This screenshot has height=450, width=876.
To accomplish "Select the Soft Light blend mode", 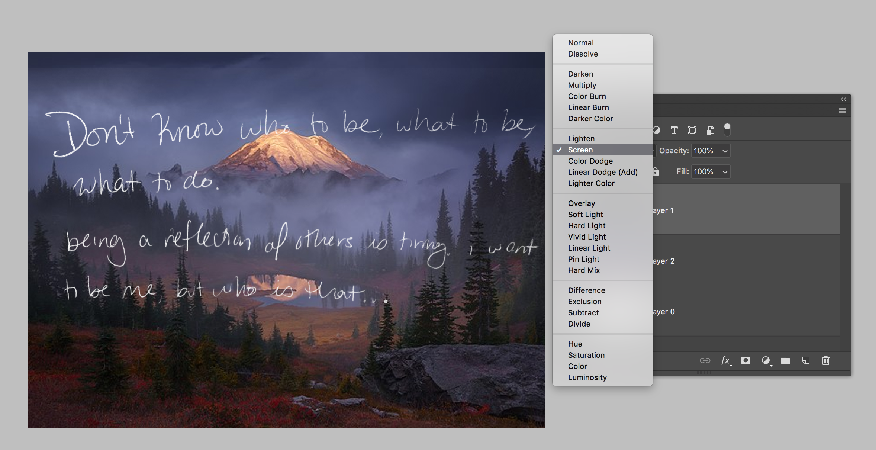I will point(586,215).
